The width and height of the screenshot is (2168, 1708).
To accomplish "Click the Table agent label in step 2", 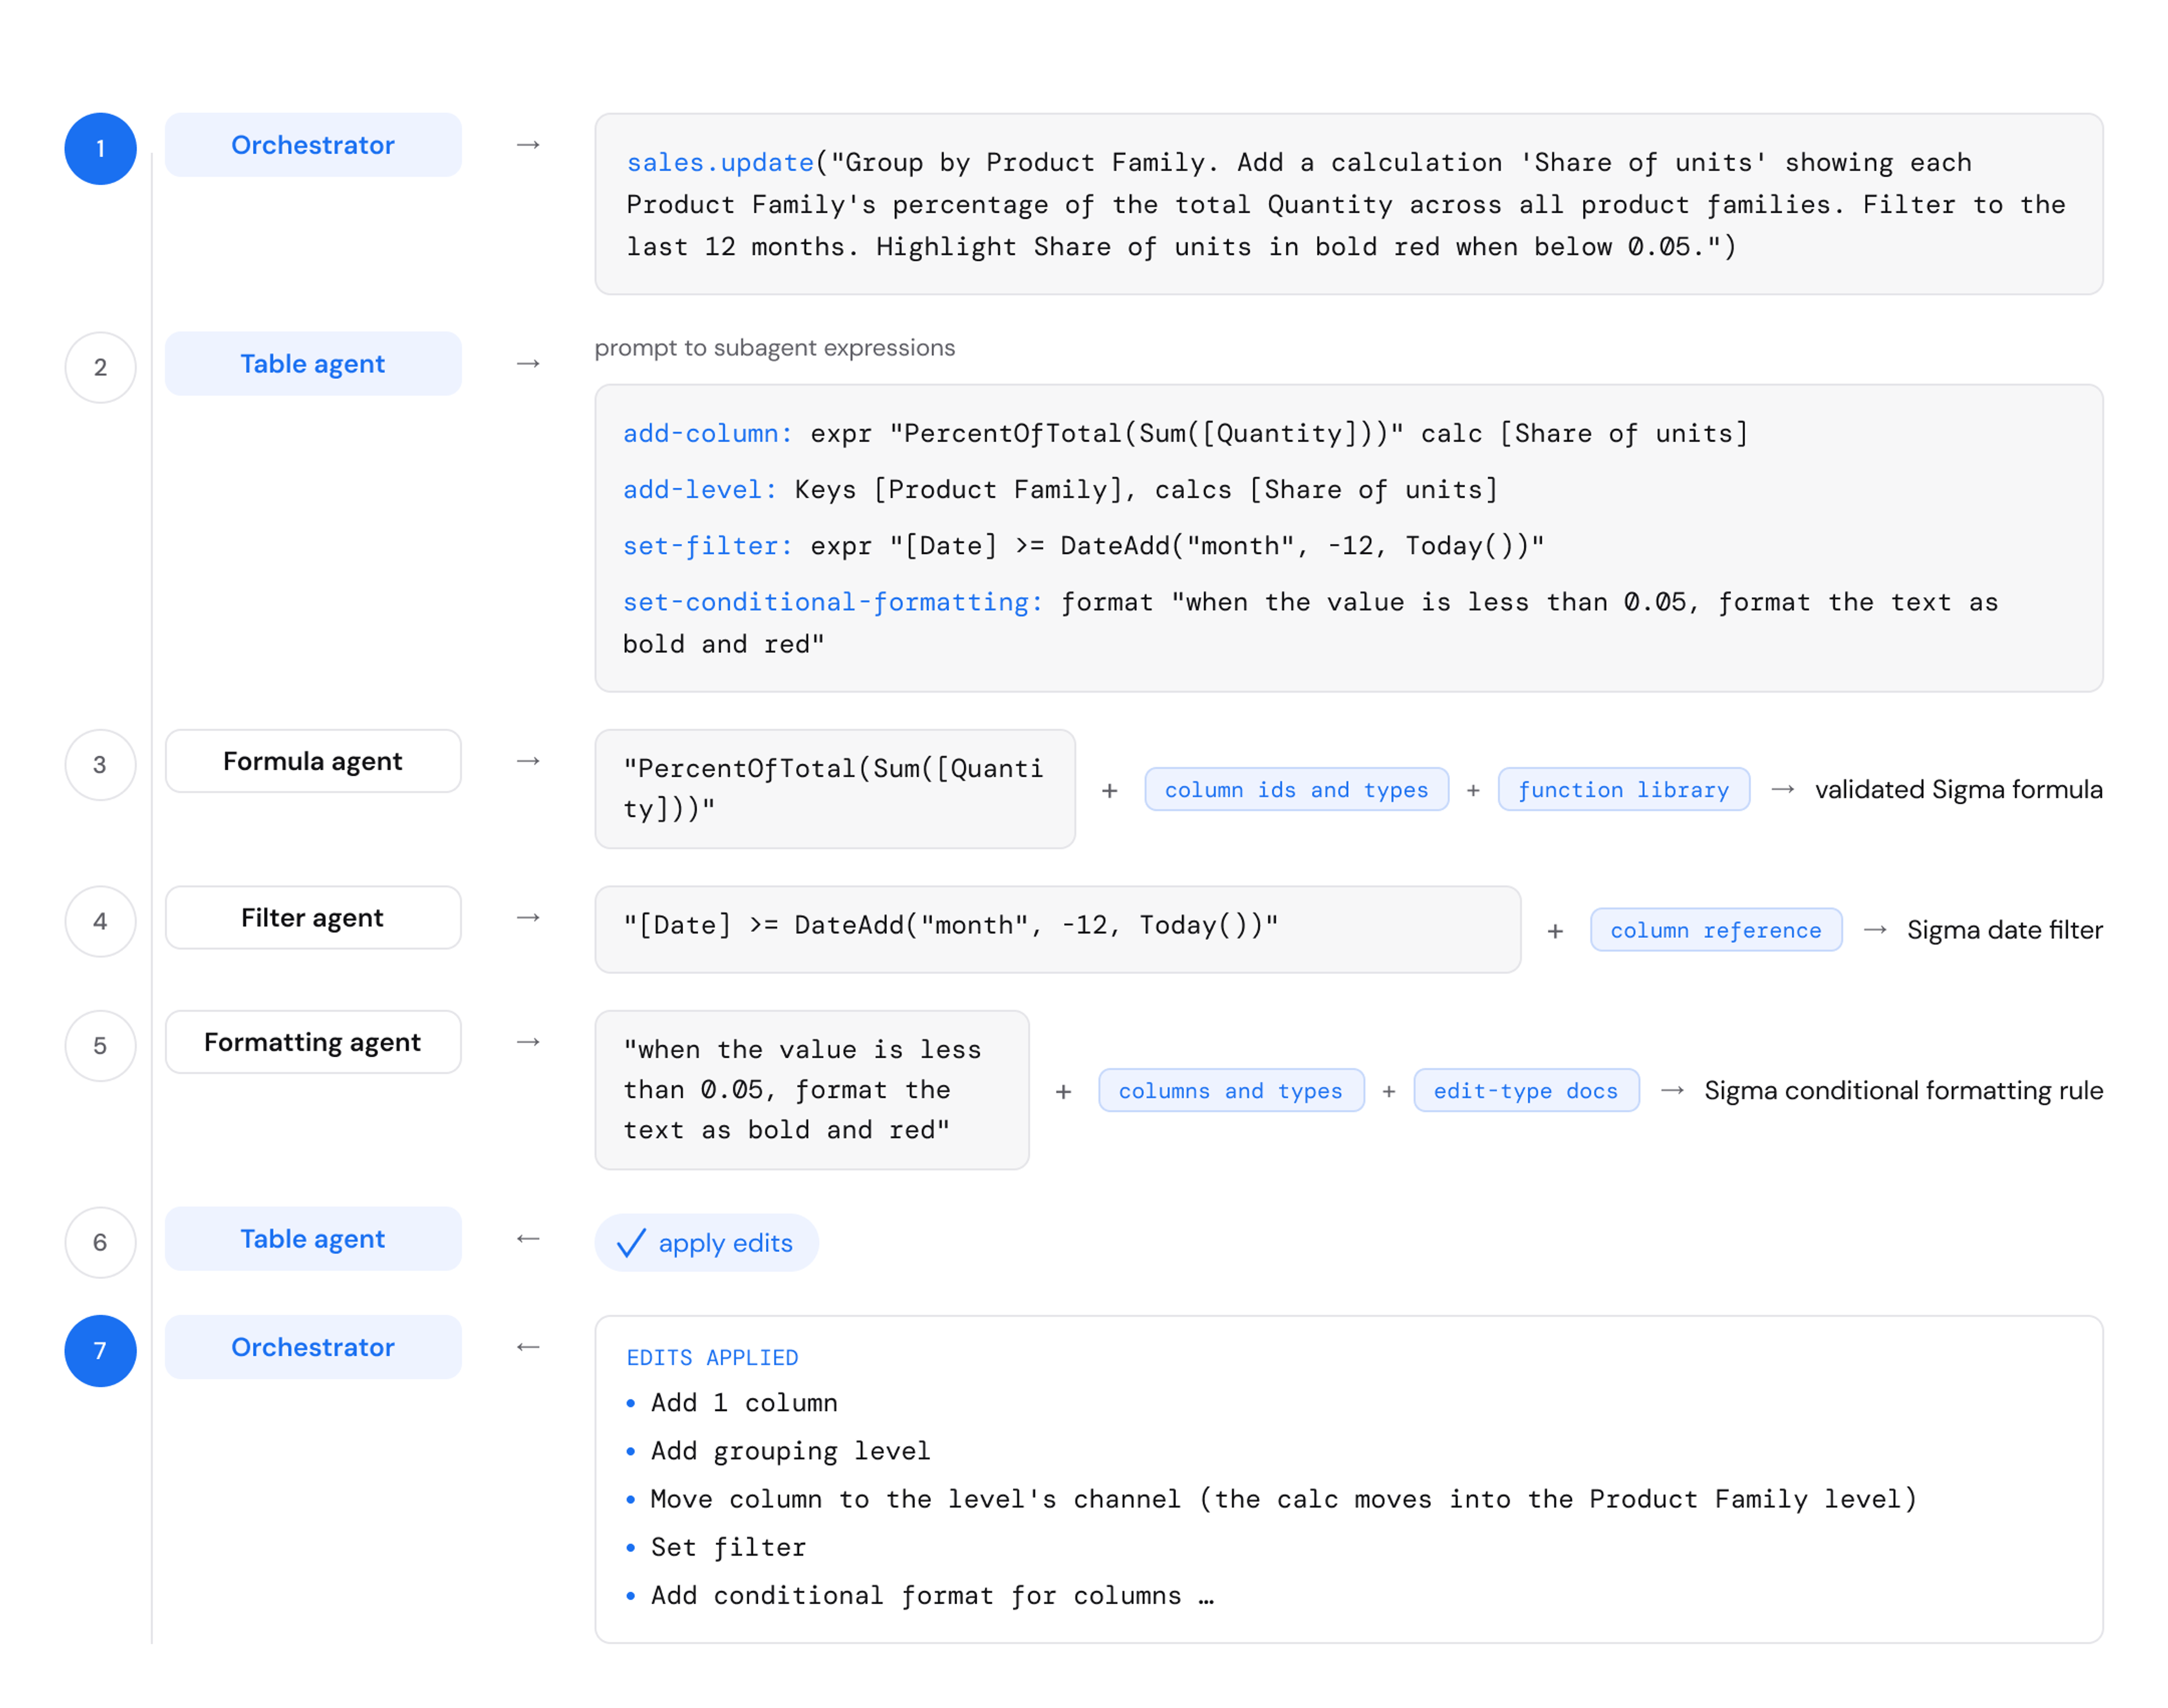I will tap(313, 364).
